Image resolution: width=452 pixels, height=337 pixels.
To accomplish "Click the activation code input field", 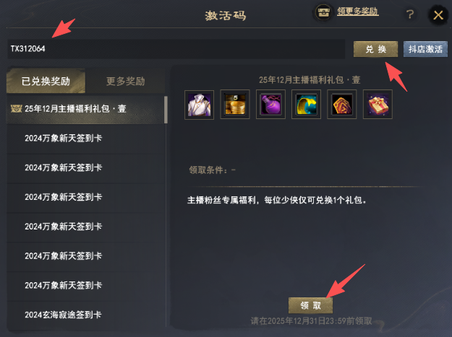I will 176,49.
